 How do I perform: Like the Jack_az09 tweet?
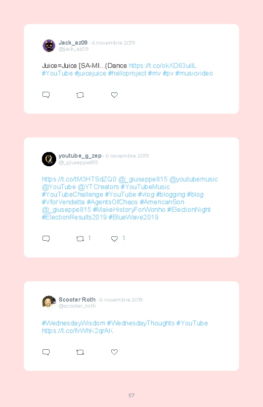pos(114,95)
